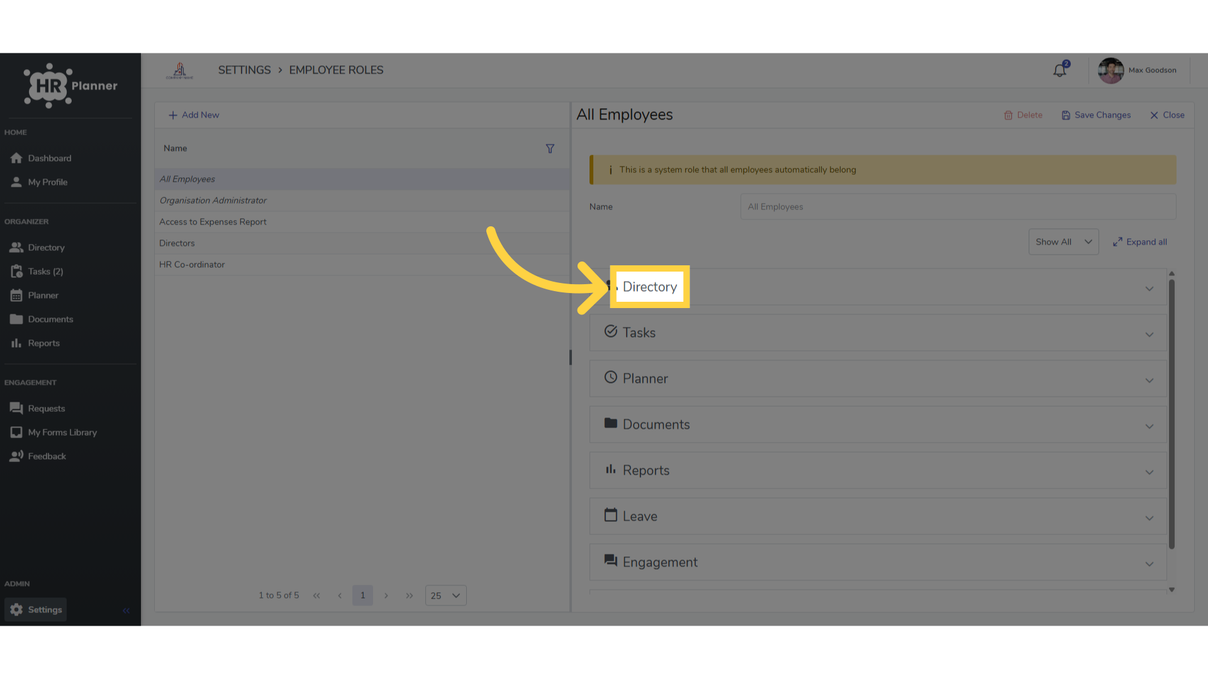Click Add New role button
The image size is (1208, 679).
[194, 115]
